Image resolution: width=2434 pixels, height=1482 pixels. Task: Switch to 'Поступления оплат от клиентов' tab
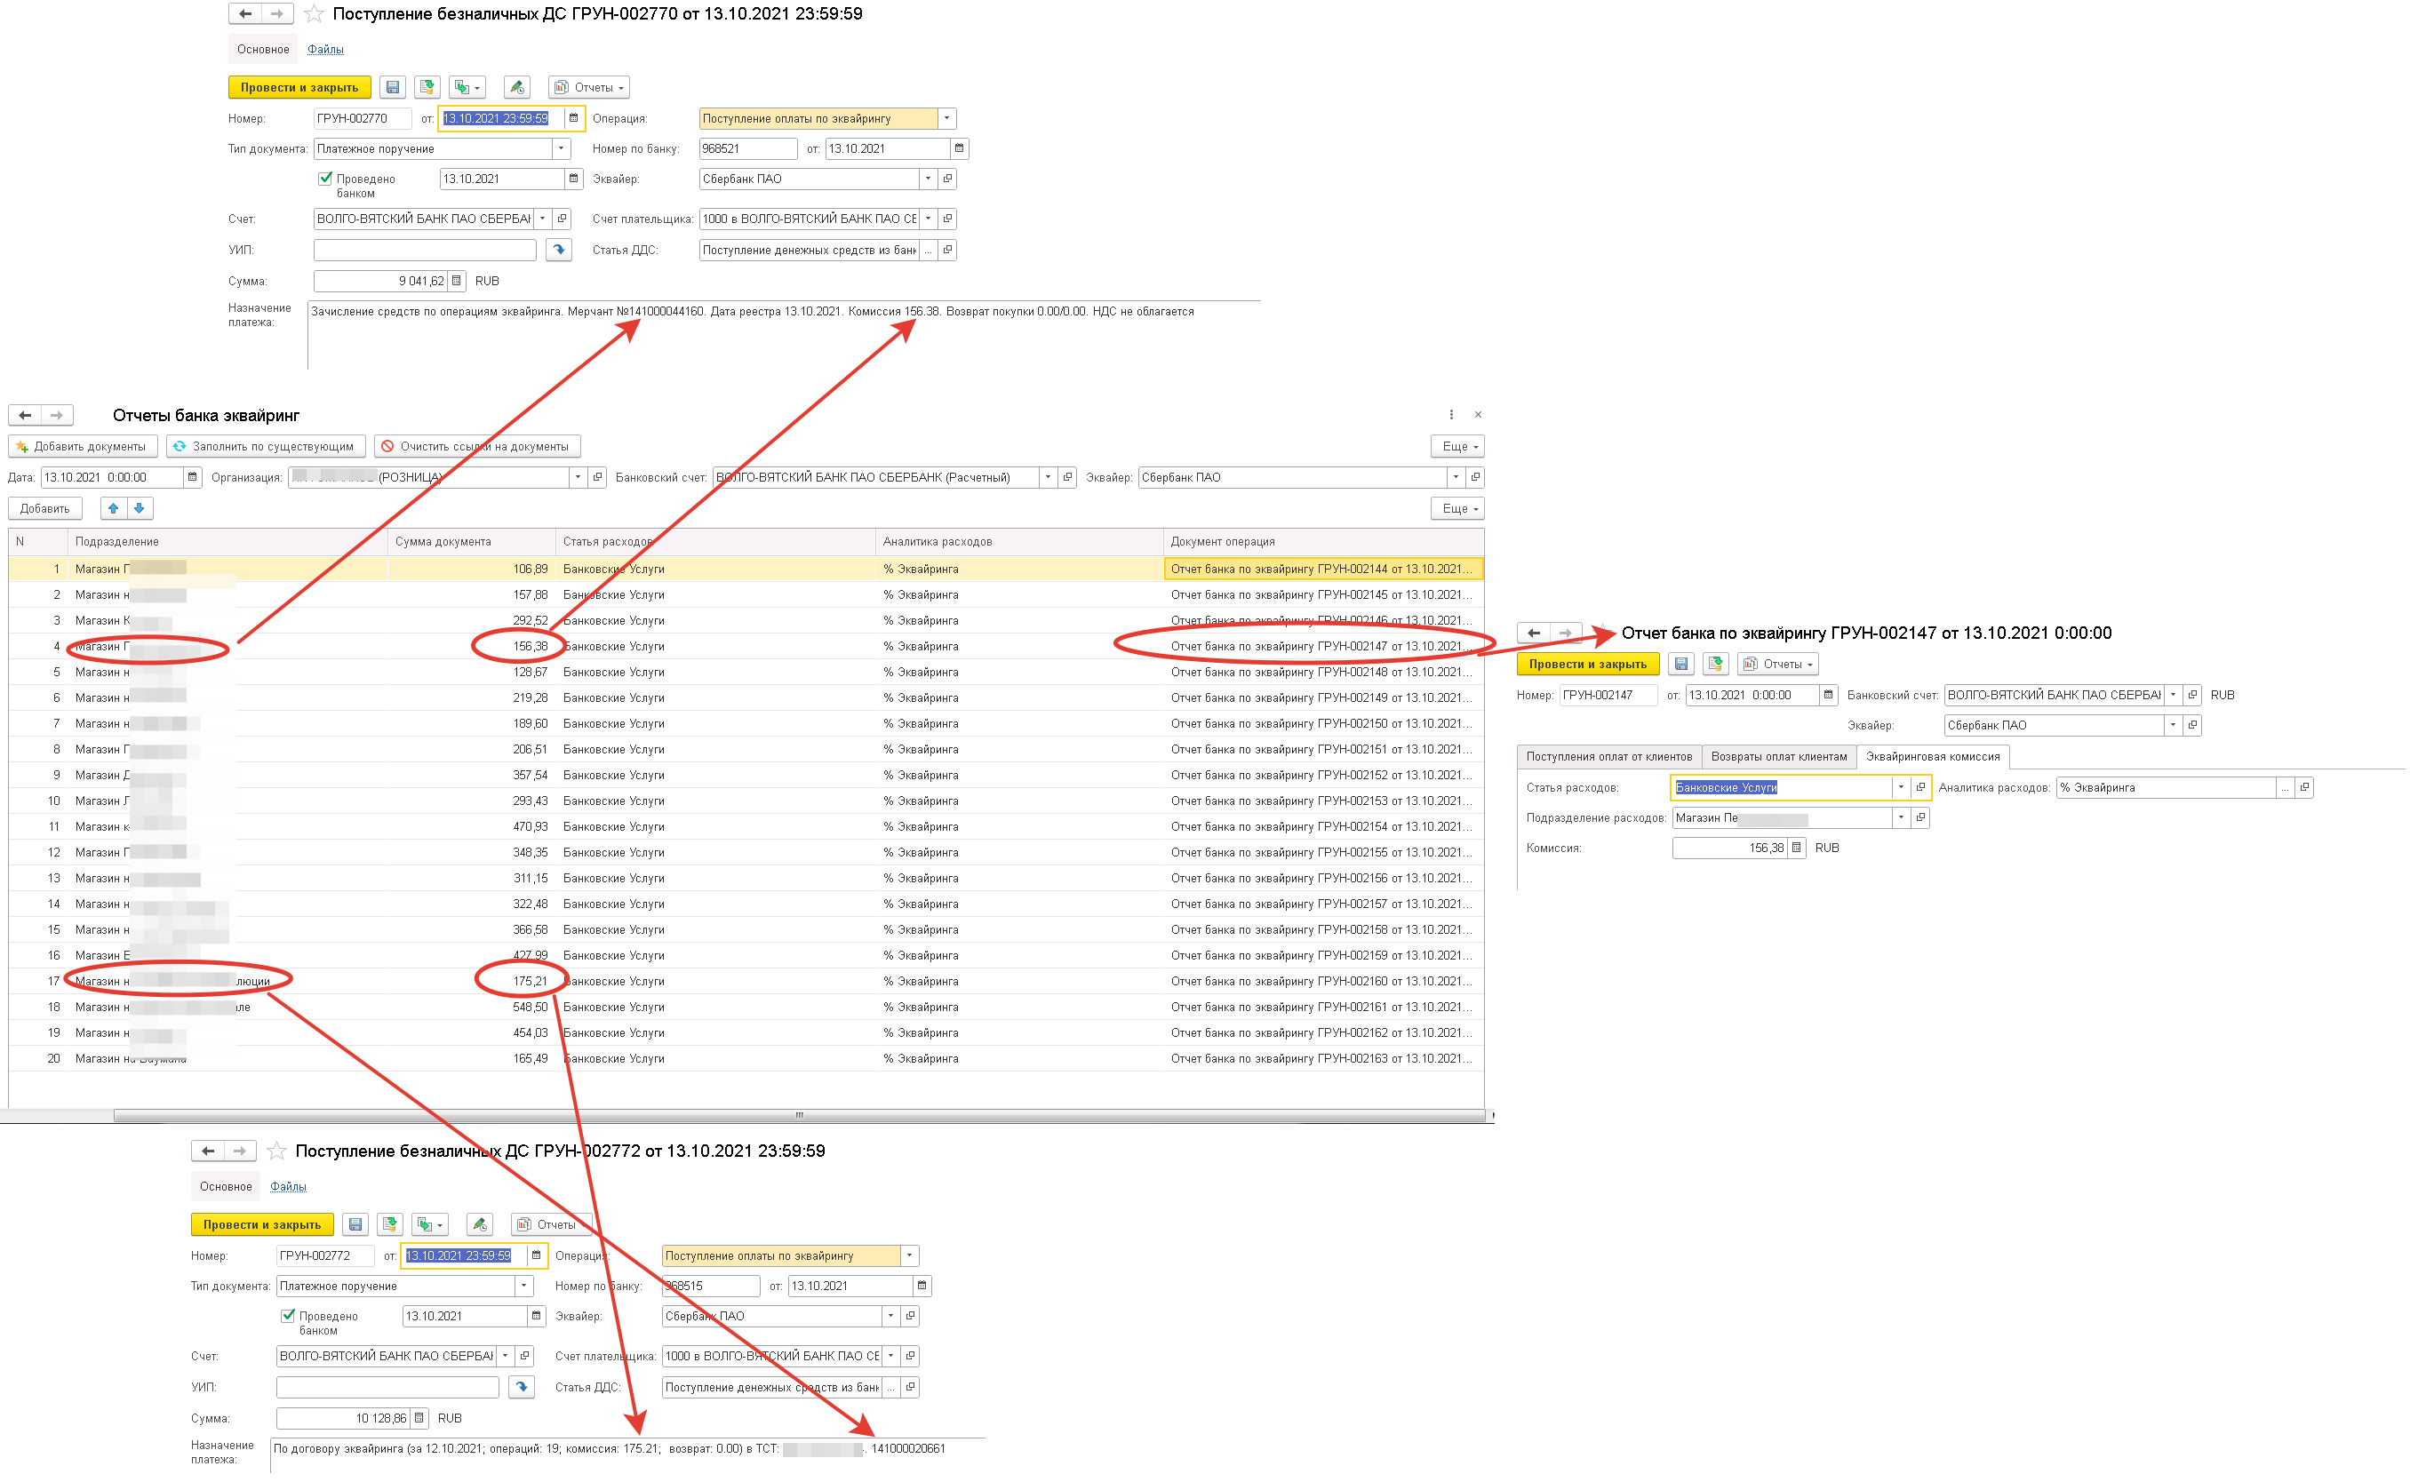pos(1608,757)
